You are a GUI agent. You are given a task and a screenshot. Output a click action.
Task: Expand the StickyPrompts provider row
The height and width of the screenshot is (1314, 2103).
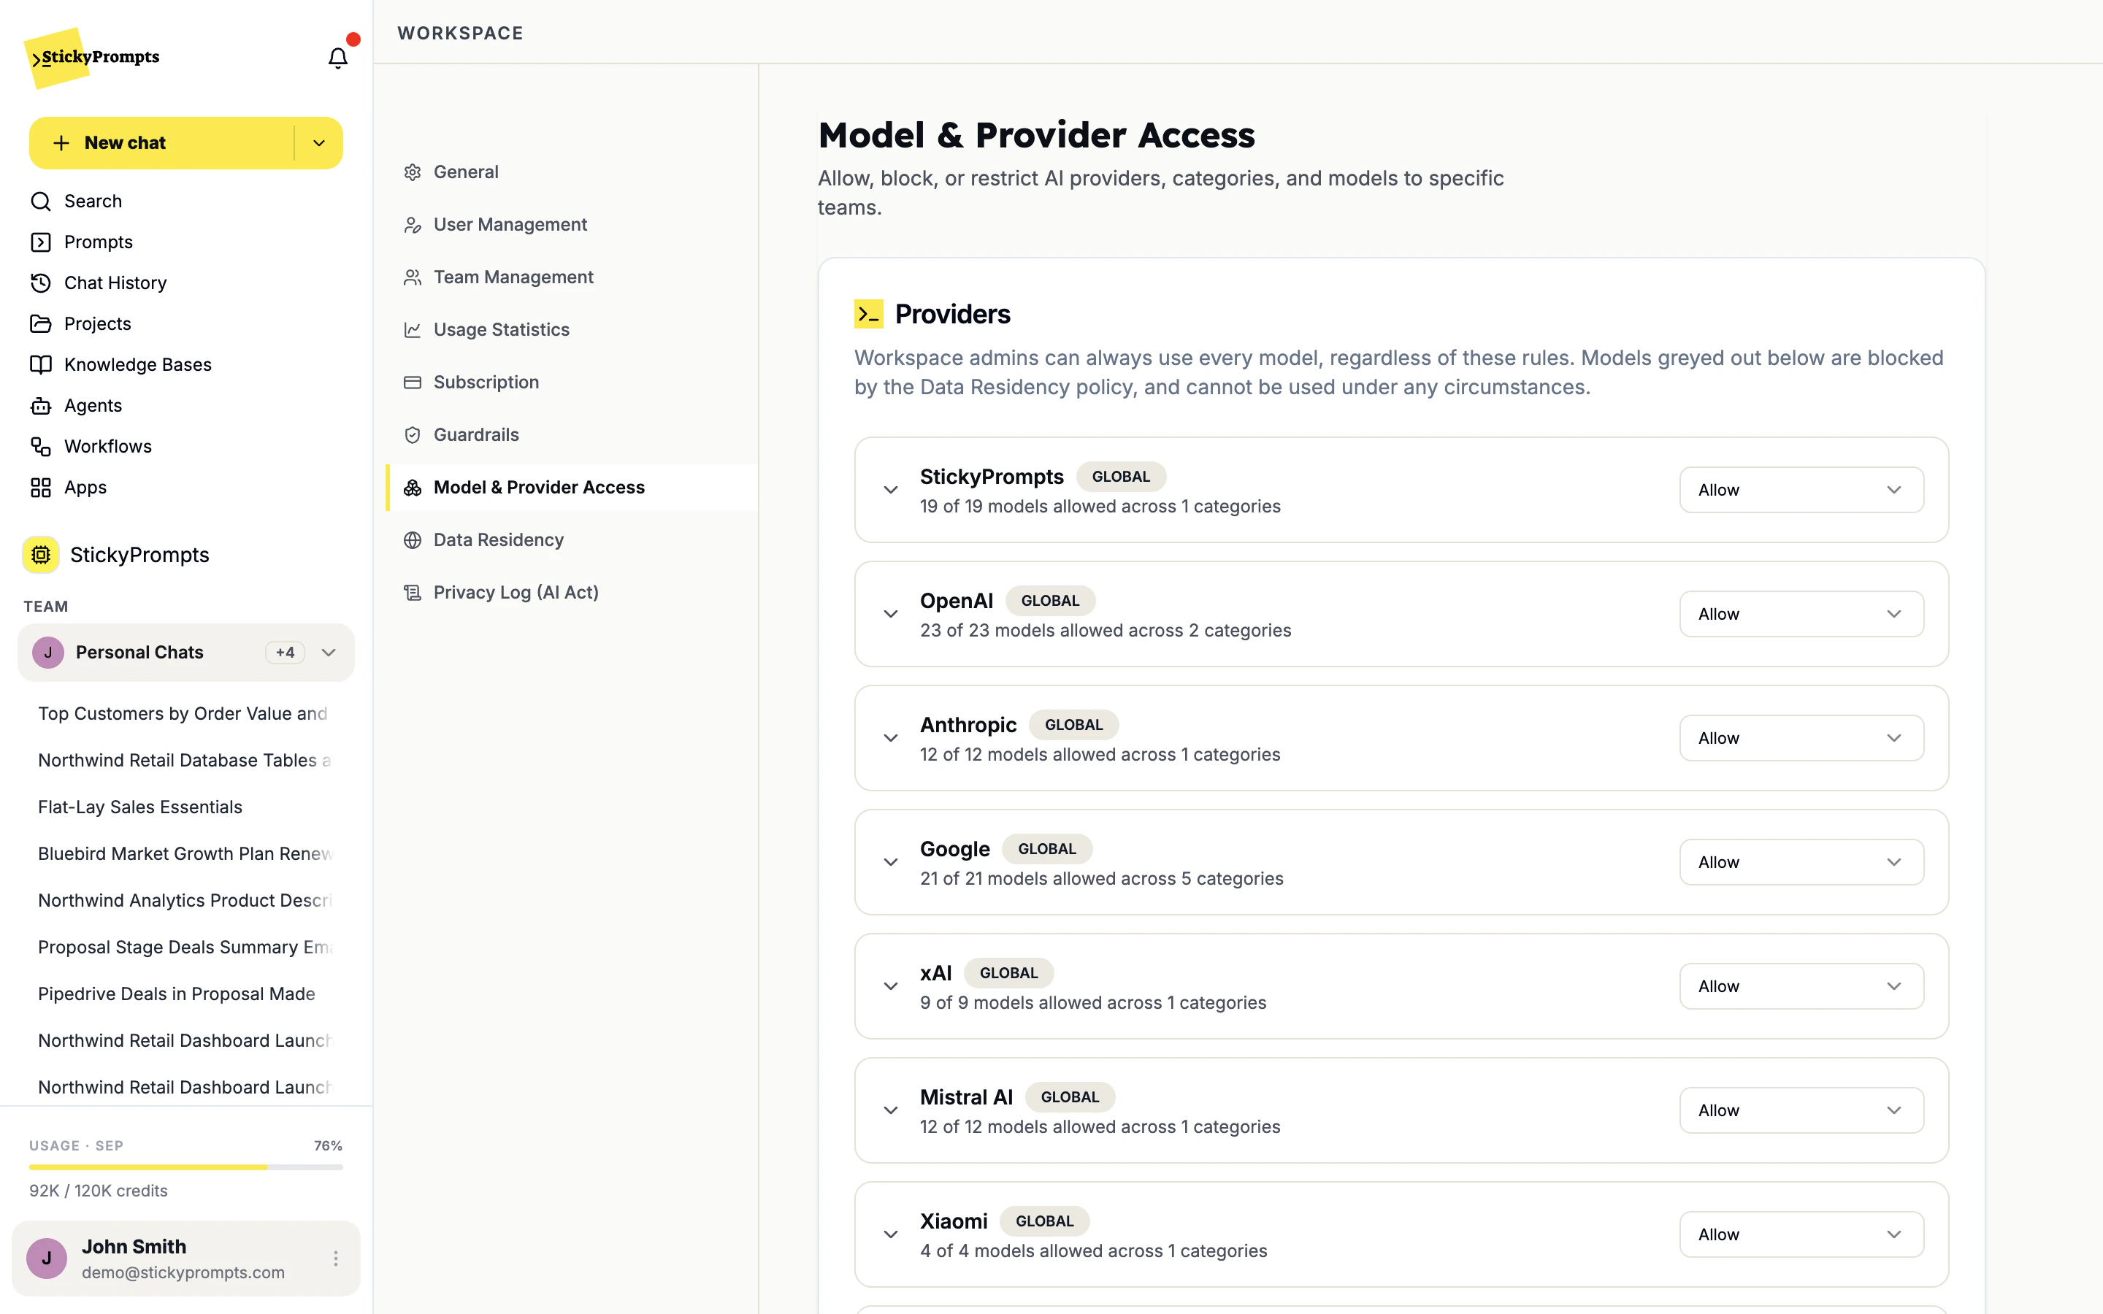891,490
